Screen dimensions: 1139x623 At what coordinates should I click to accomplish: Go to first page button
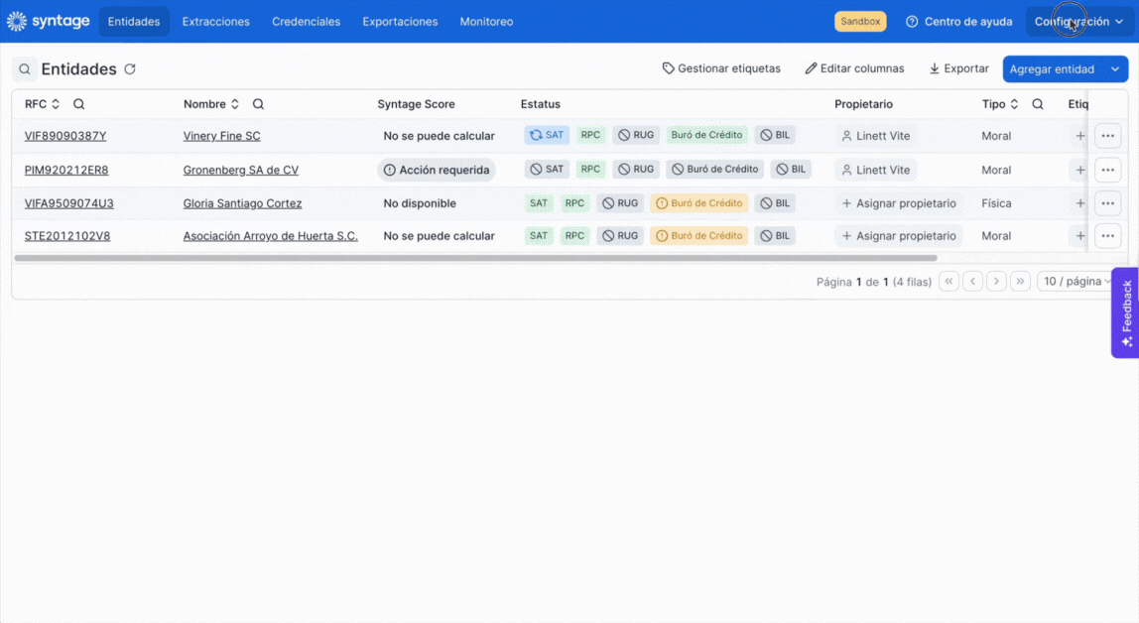coord(949,281)
